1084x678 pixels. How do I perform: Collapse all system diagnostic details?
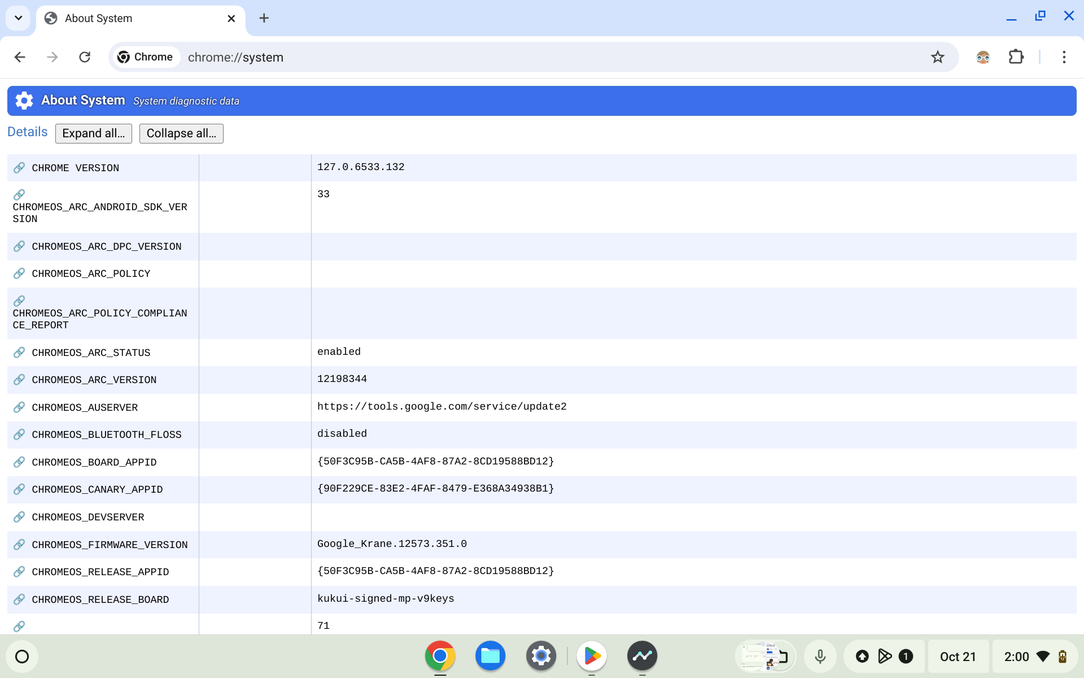[181, 133]
